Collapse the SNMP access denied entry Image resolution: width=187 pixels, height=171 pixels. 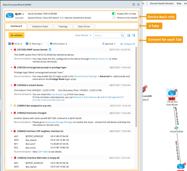(12, 50)
